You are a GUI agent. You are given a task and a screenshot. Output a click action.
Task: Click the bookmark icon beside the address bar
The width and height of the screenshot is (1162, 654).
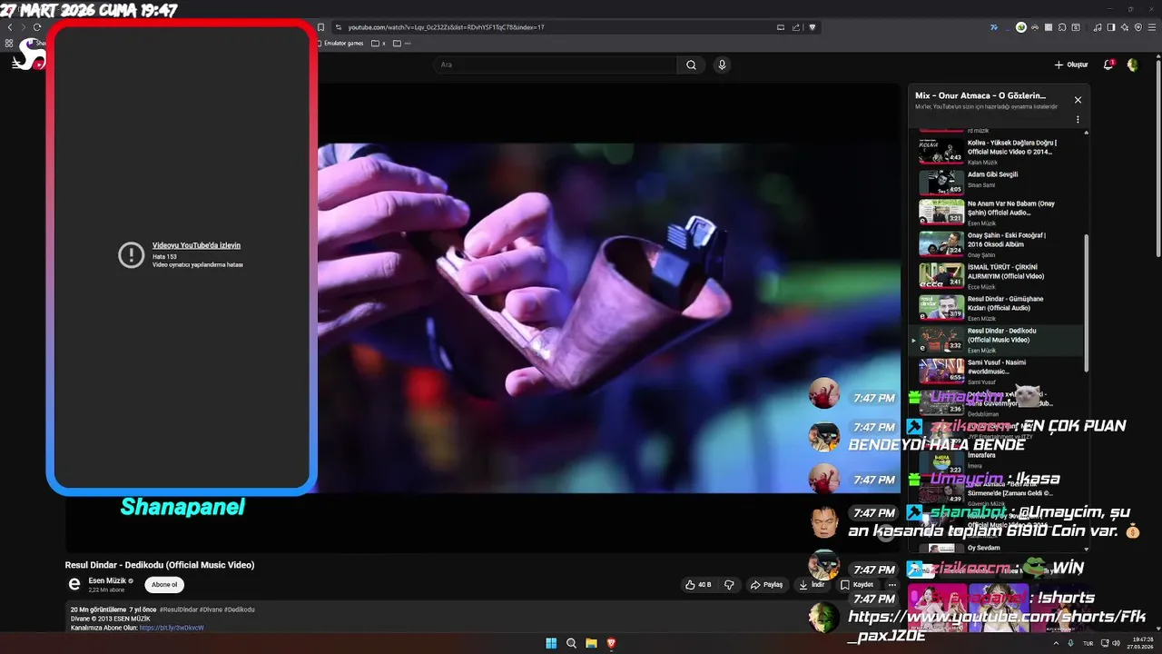click(x=320, y=27)
